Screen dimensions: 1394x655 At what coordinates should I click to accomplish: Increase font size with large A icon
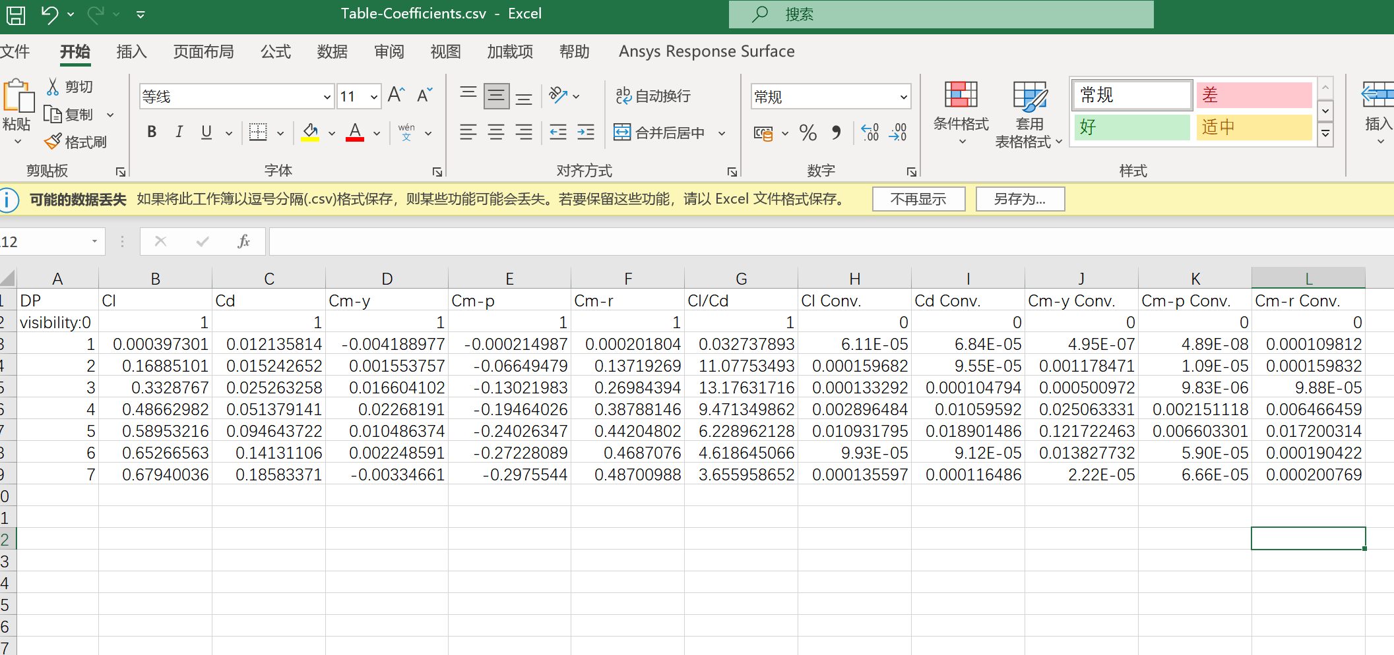pyautogui.click(x=396, y=96)
